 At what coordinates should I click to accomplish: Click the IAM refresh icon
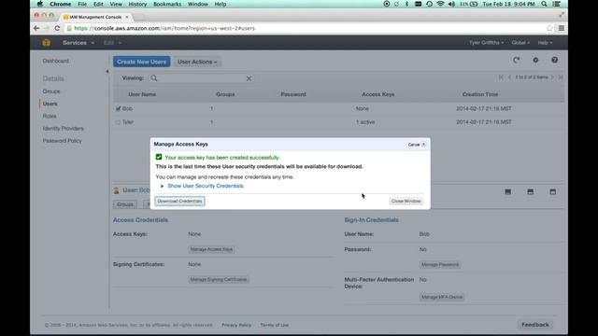pos(516,60)
